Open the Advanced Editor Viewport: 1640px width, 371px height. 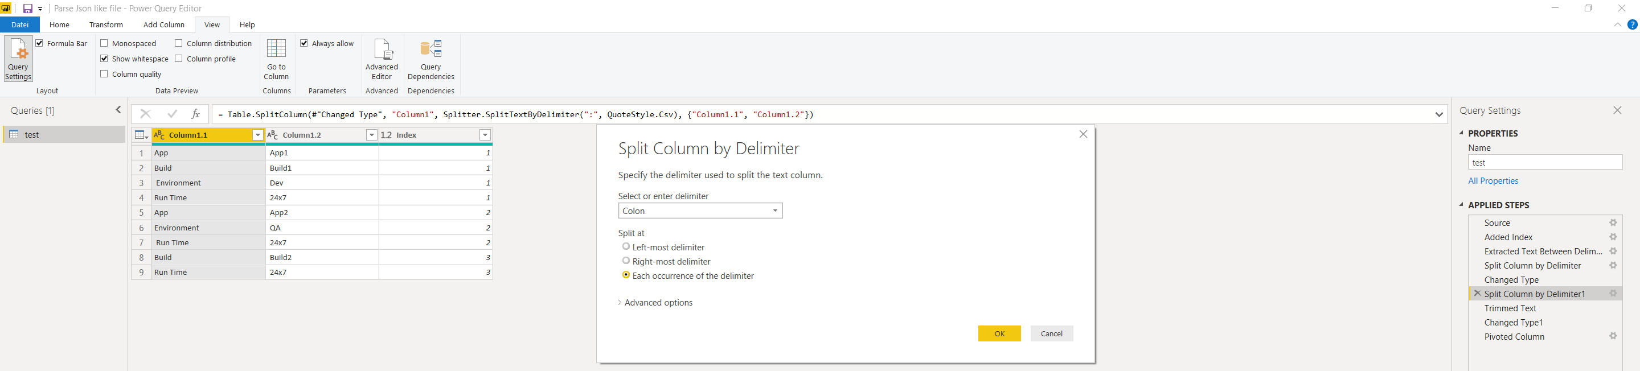click(x=382, y=59)
